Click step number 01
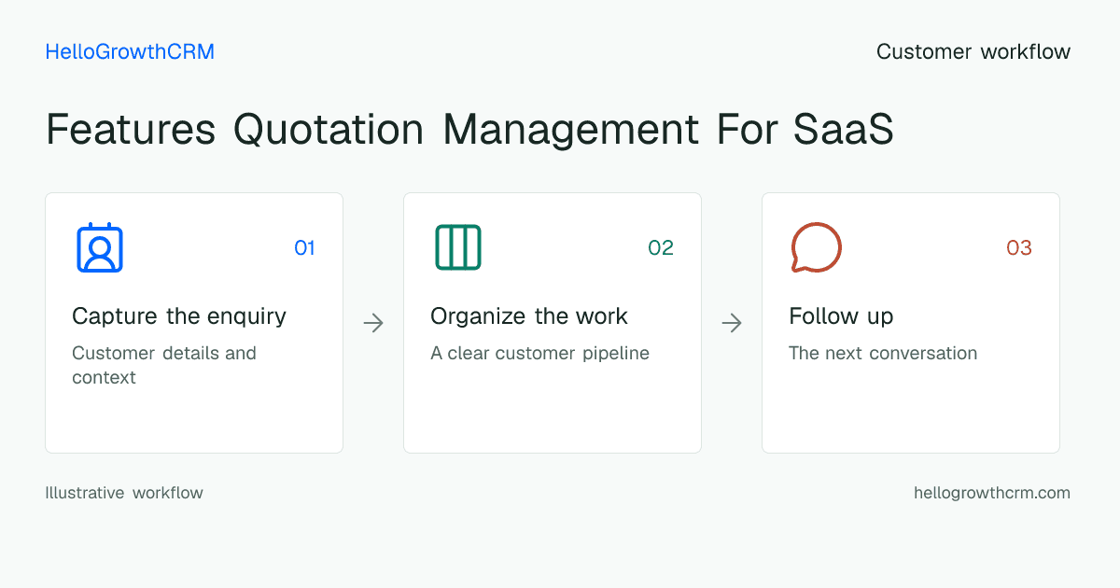The width and height of the screenshot is (1120, 588). click(304, 247)
